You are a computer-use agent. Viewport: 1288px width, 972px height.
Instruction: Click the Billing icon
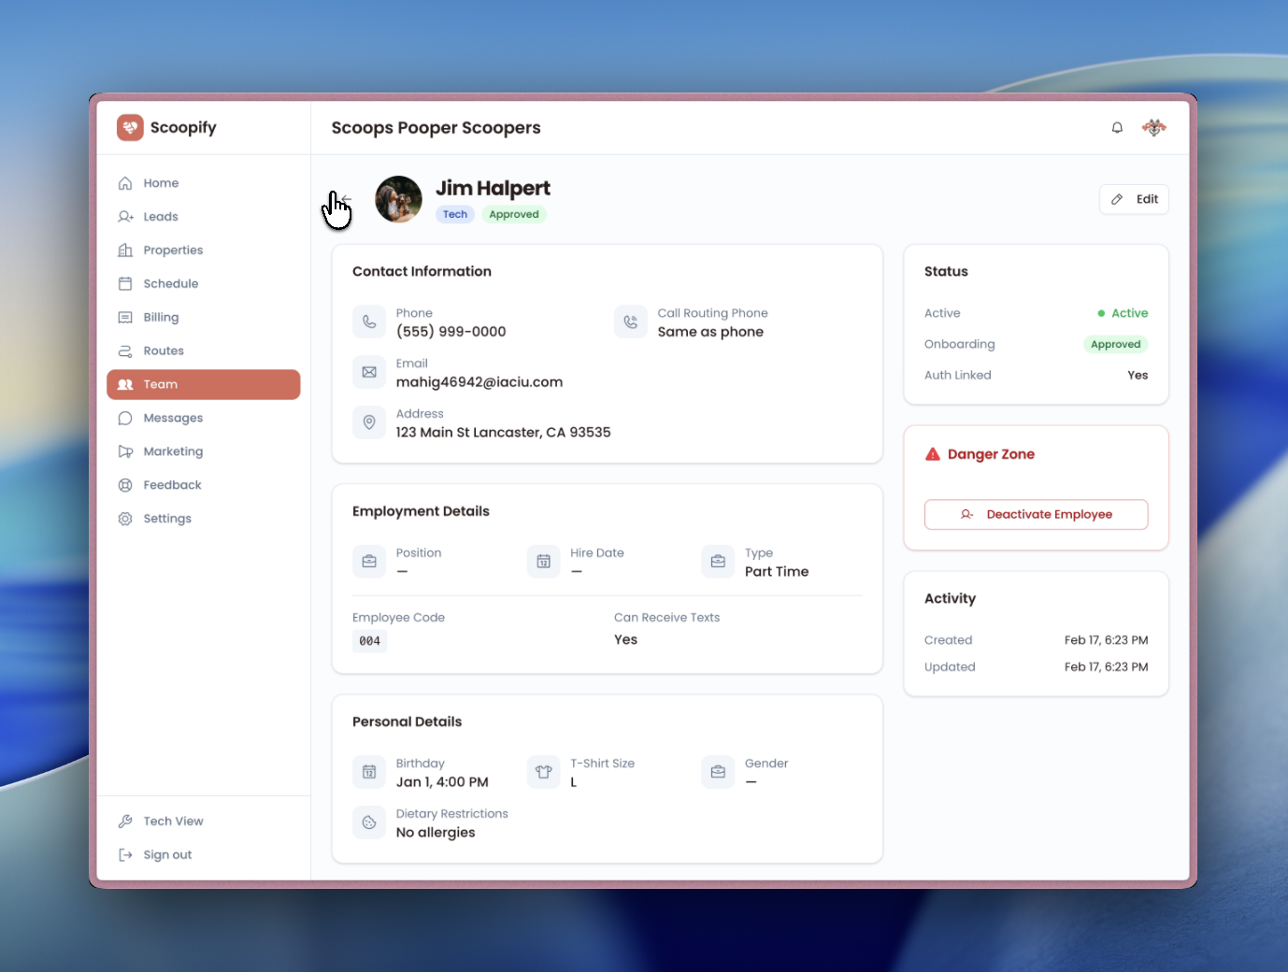(x=125, y=317)
